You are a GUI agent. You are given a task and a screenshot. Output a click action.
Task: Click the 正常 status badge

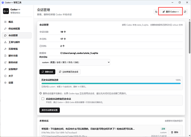pyautogui.click(x=163, y=129)
